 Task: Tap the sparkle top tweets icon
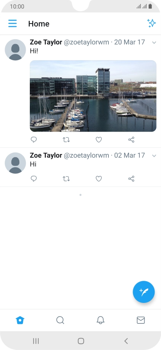151,23
